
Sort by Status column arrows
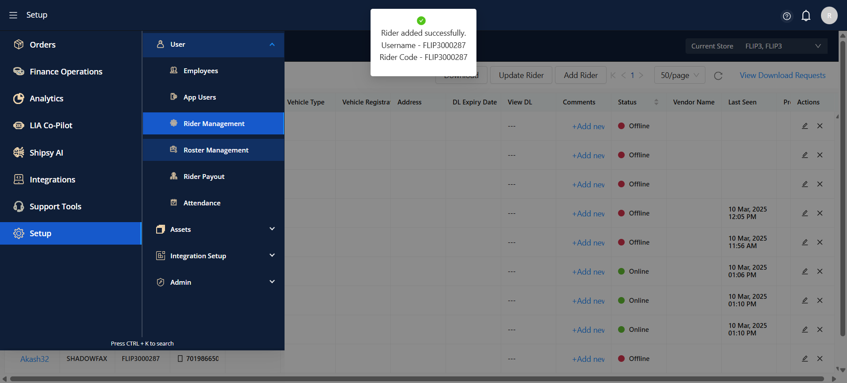656,102
